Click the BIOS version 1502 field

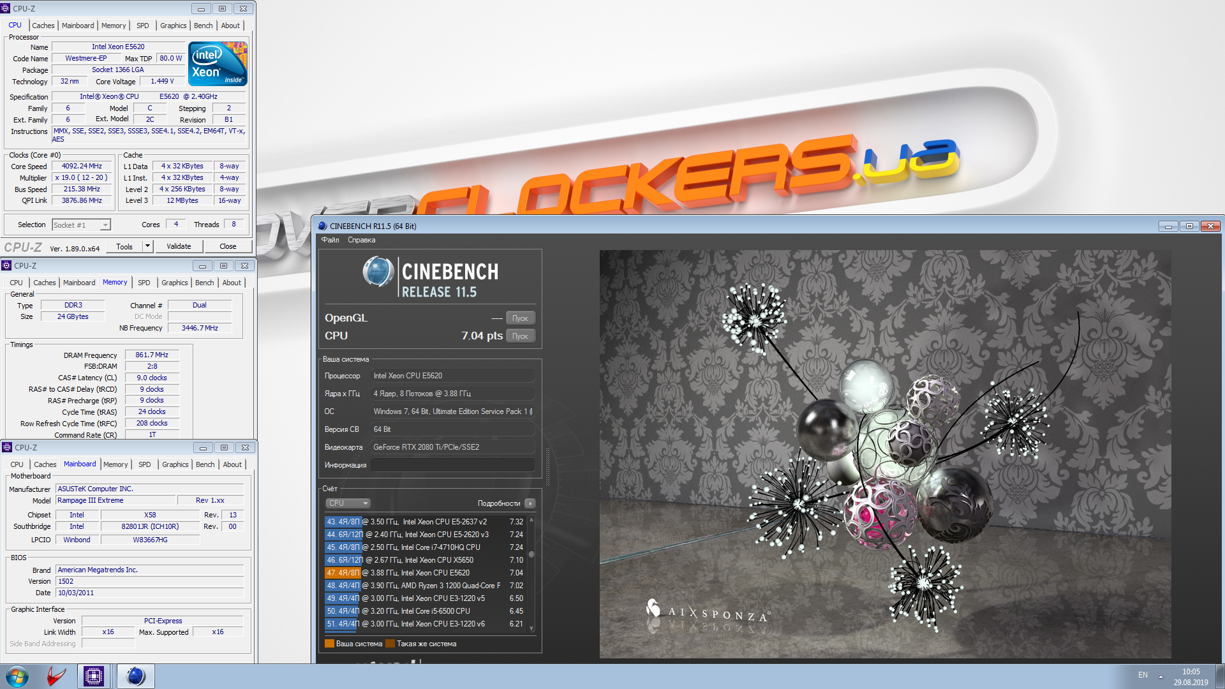[x=149, y=581]
